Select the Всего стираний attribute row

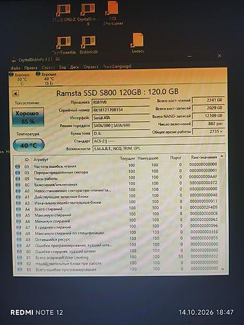[117, 209]
